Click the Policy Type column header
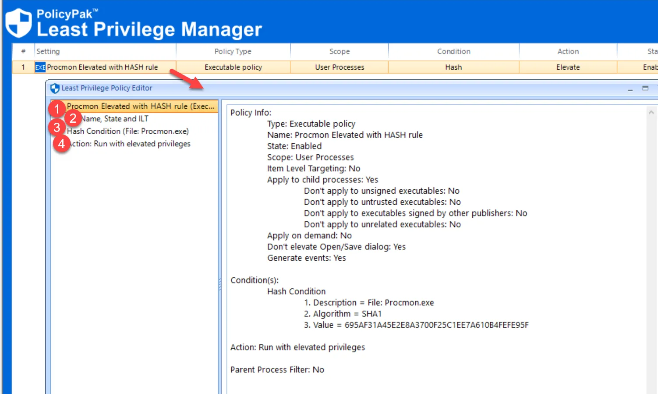 pos(233,51)
